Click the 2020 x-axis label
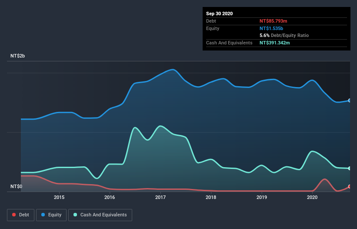 click(312, 197)
